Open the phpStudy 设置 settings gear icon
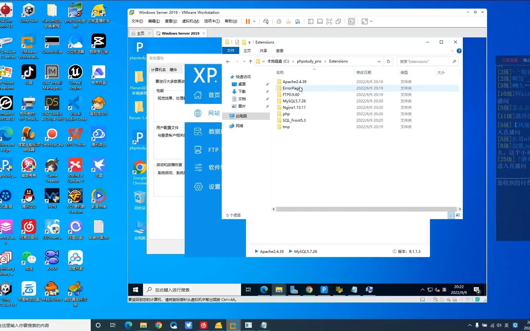 [206, 186]
